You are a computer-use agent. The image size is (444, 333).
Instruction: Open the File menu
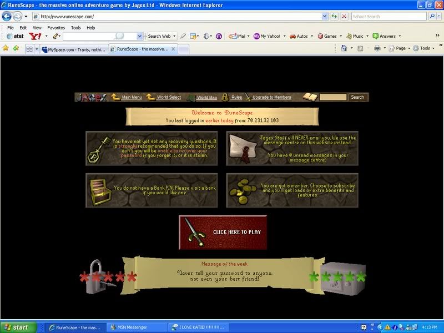tap(11, 28)
